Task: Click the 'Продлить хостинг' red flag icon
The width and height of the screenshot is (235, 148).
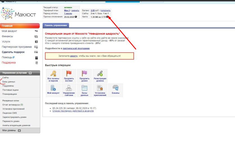Action: point(69,76)
